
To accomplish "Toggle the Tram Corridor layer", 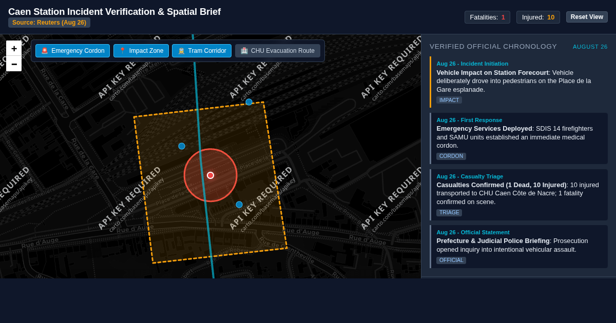I will click(202, 51).
